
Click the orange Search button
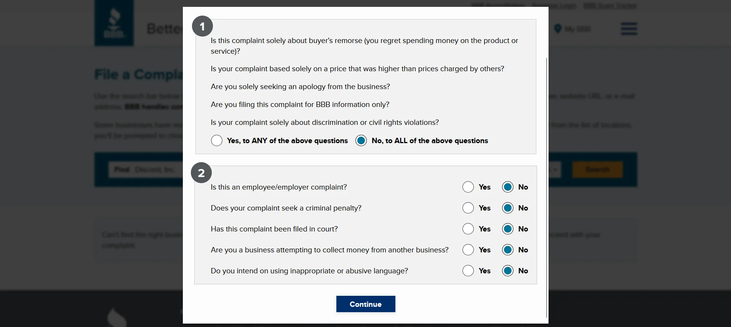(x=597, y=169)
